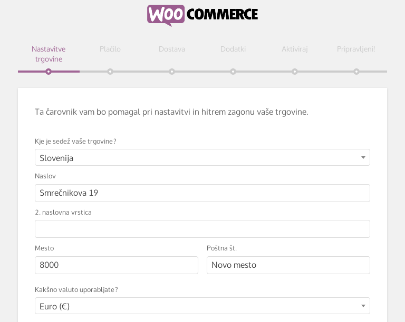Click the Poštna št. field with Novo mesto
The width and height of the screenshot is (405, 322).
tap(288, 265)
